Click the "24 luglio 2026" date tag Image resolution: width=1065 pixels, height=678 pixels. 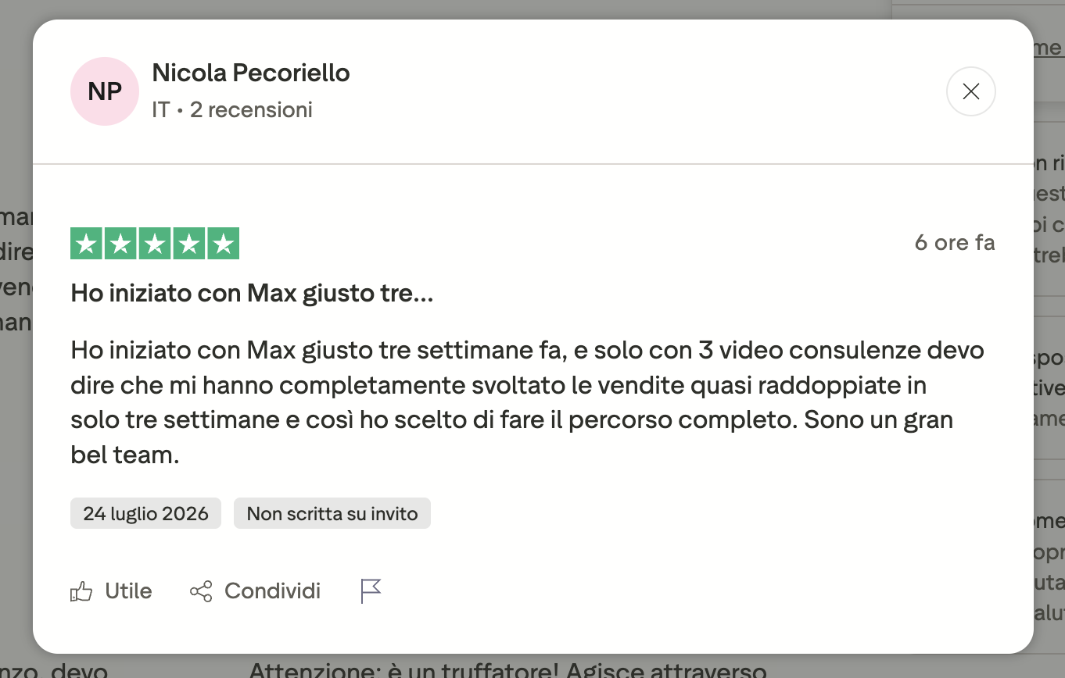145,513
